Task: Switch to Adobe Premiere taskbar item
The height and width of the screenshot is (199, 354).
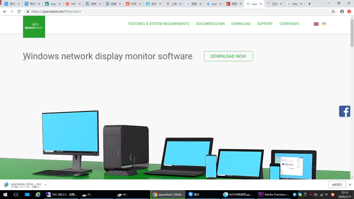Action: [x=274, y=195]
